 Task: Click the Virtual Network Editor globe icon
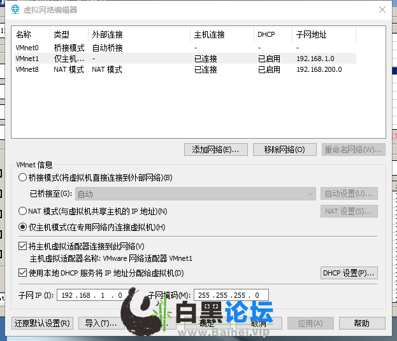pyautogui.click(x=15, y=10)
